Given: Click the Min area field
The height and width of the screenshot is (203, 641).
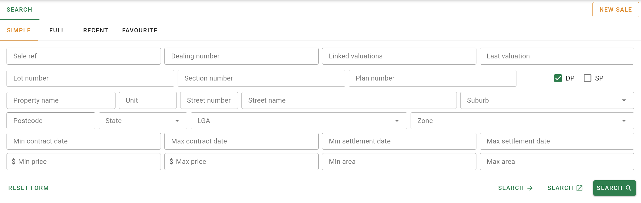Looking at the screenshot, I should 399,162.
